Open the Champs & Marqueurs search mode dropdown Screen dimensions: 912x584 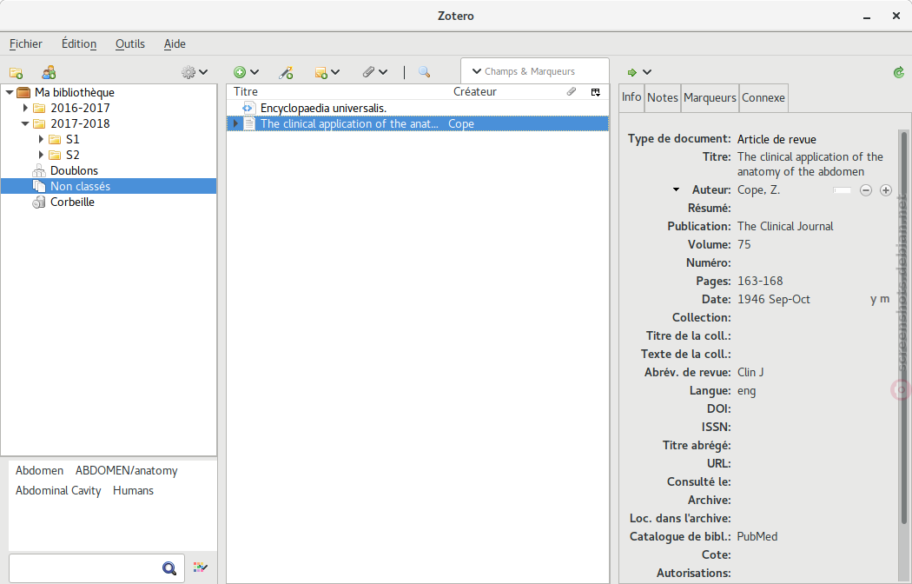477,71
